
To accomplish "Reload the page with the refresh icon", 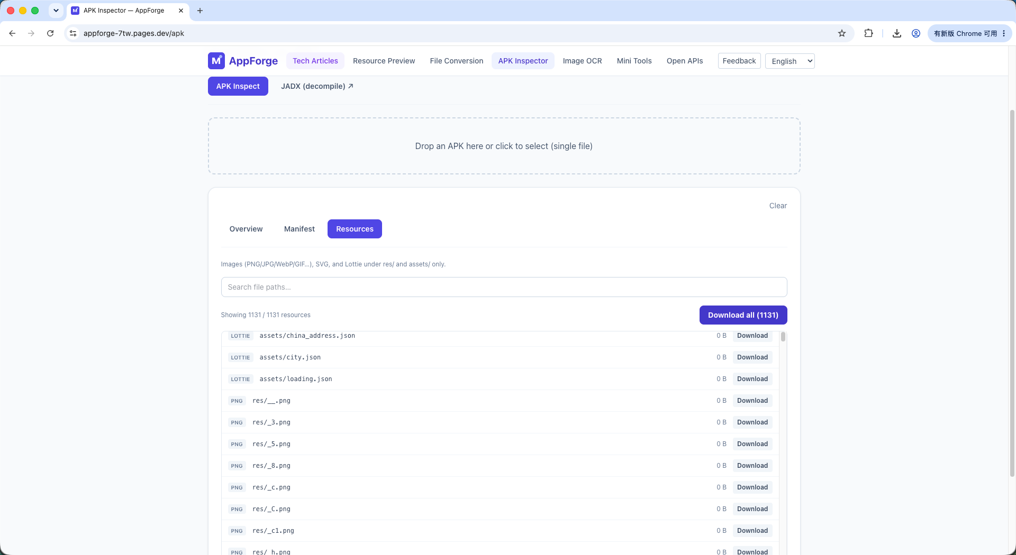I will pyautogui.click(x=50, y=33).
